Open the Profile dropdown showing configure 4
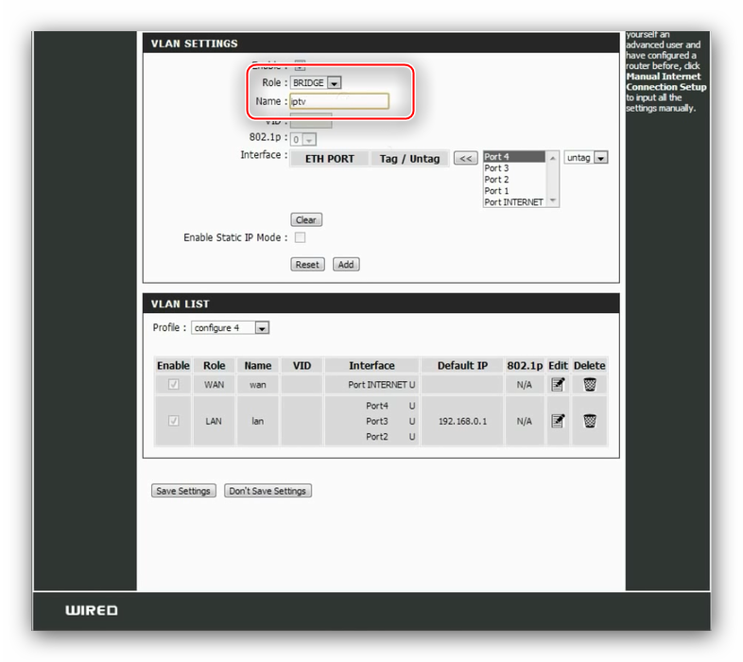The width and height of the screenshot is (743, 662). (231, 327)
